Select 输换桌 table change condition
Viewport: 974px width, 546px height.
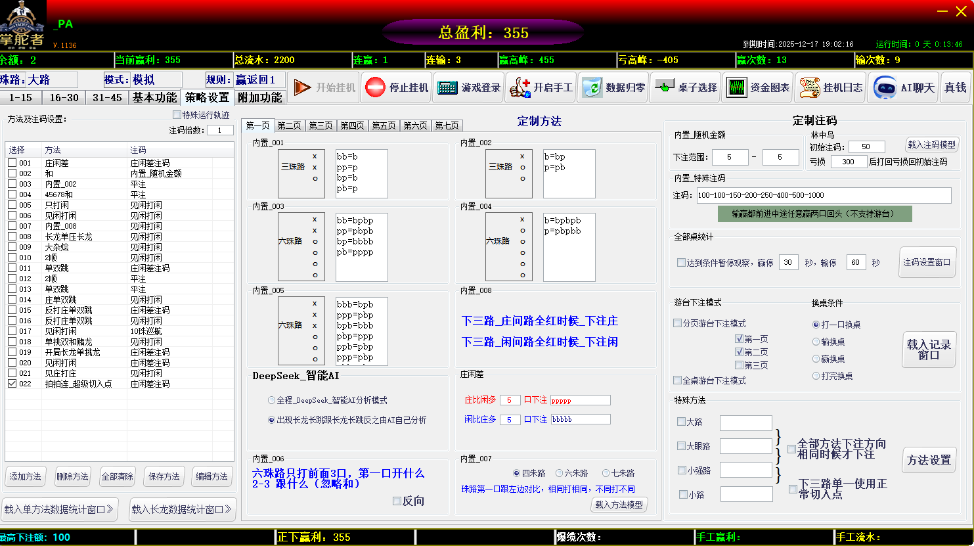816,342
